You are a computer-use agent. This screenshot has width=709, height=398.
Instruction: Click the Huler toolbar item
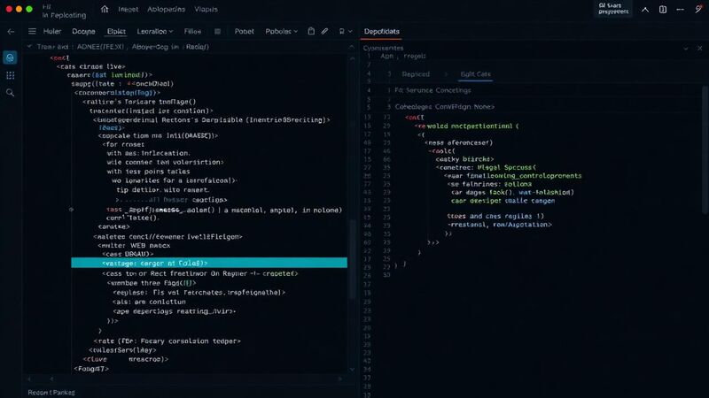click(x=52, y=31)
